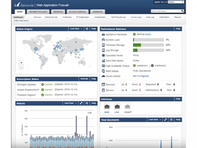
Task: Click the Sign out link
Action: [164, 2]
